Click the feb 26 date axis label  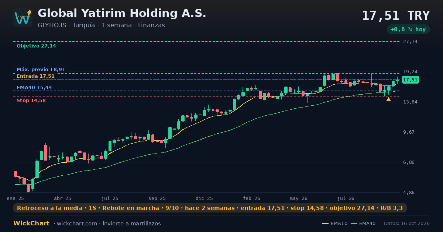[252, 198]
